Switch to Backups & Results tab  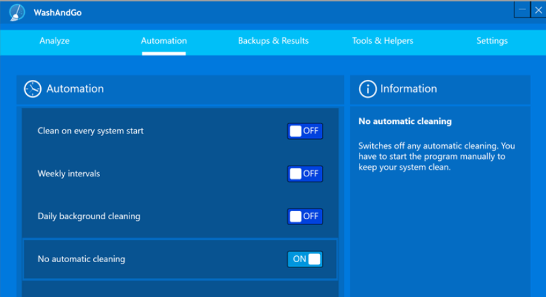[x=274, y=41]
